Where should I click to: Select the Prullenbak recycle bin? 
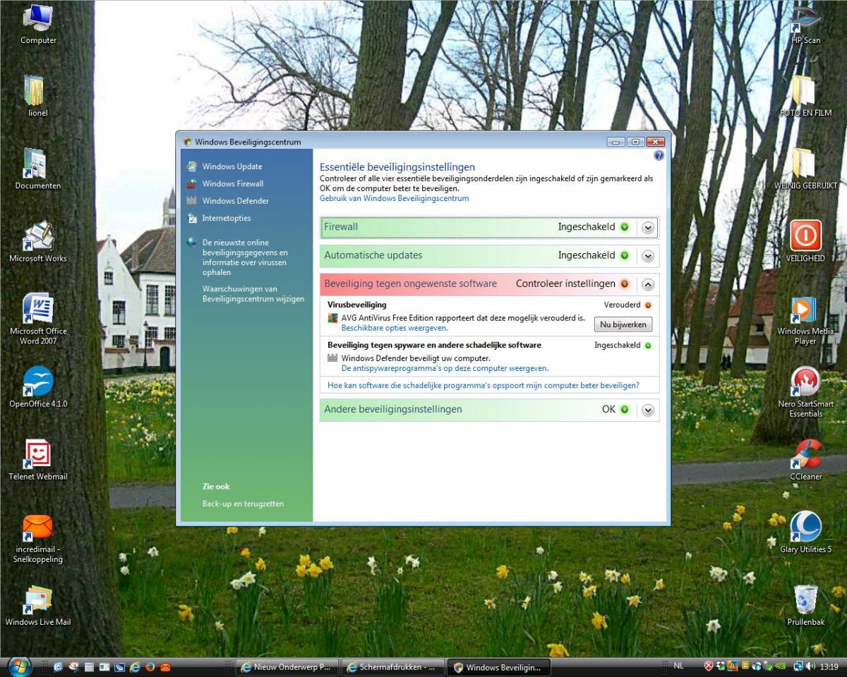pyautogui.click(x=805, y=605)
